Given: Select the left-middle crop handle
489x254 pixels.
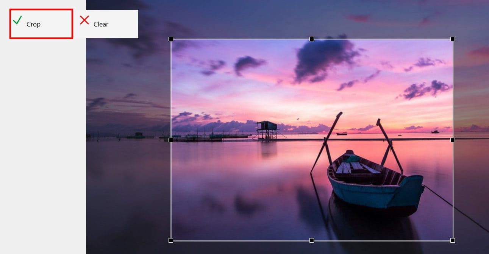Looking at the screenshot, I should [171, 140].
